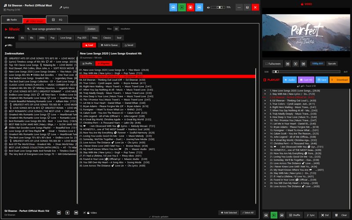
Task: Clear the playlist with the trash icon button
Action: (341, 215)
